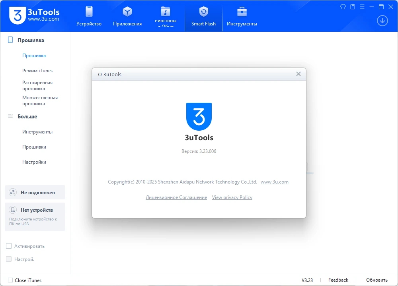
Task: Open the www.3u.com link
Action: click(x=274, y=182)
